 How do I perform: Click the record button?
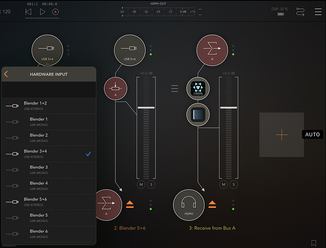pos(55,12)
